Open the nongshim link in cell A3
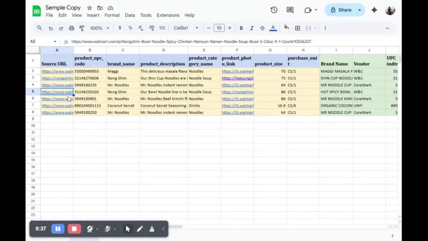 click(x=57, y=78)
